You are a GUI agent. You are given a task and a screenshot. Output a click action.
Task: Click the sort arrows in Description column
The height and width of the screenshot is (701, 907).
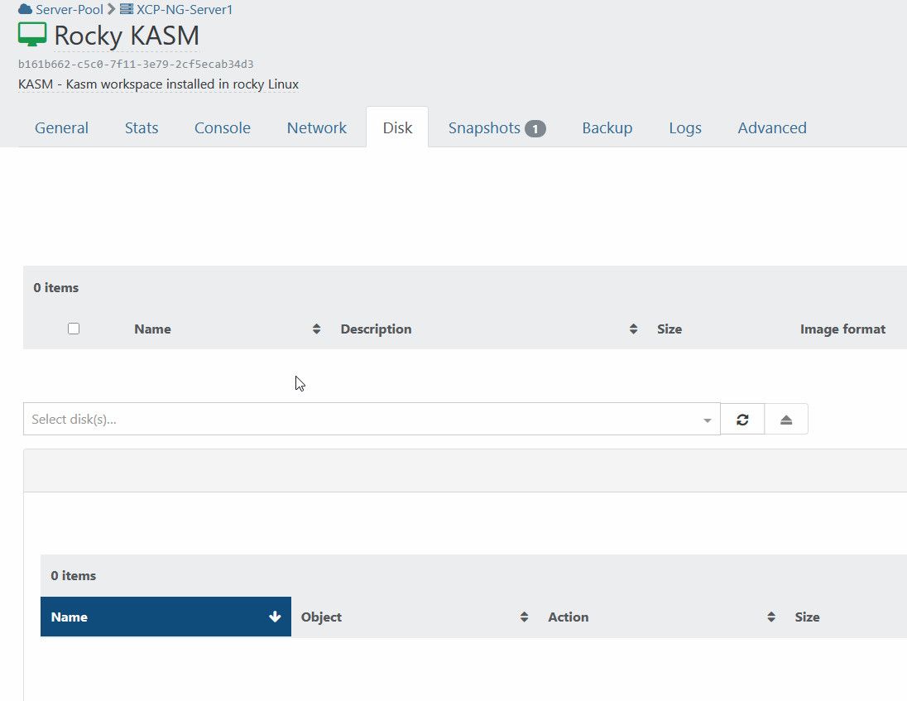(633, 329)
